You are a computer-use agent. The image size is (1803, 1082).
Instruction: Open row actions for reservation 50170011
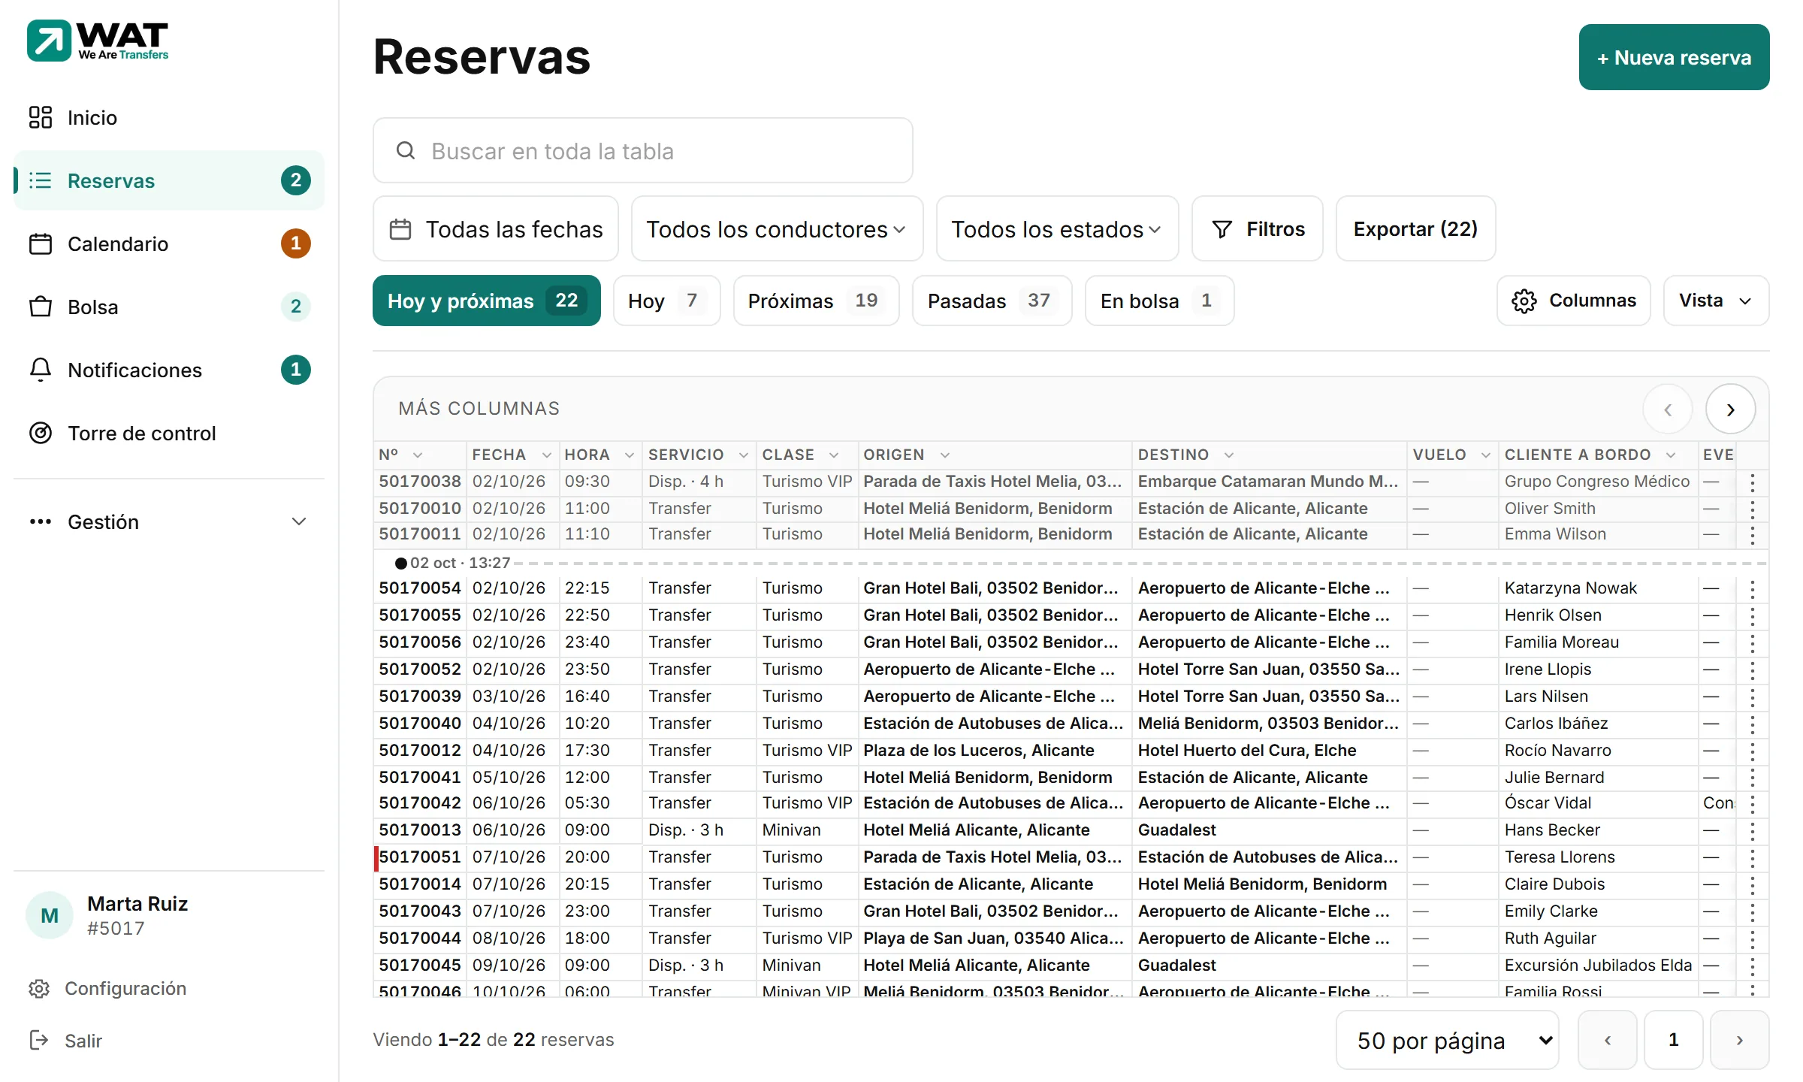(1753, 535)
